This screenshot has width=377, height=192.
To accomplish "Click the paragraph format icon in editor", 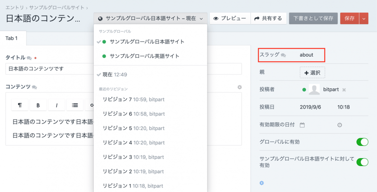I will tap(20, 105).
